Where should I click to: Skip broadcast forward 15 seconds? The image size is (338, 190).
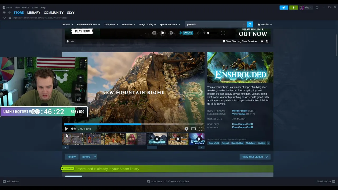click(x=172, y=33)
